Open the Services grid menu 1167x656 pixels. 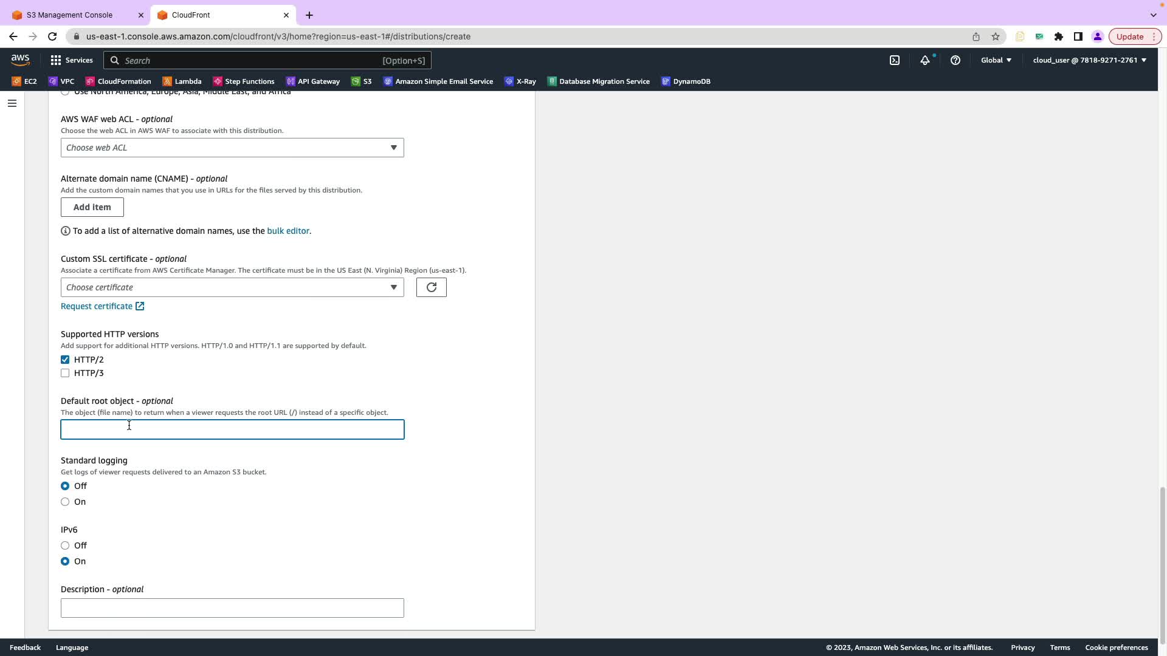[71, 60]
